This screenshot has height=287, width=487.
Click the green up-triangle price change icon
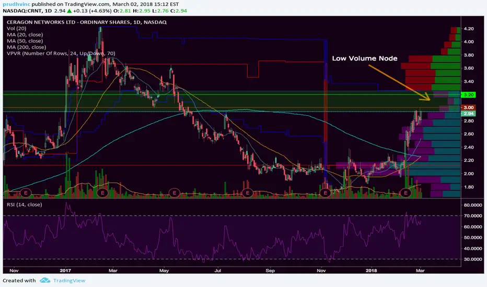tap(69, 11)
